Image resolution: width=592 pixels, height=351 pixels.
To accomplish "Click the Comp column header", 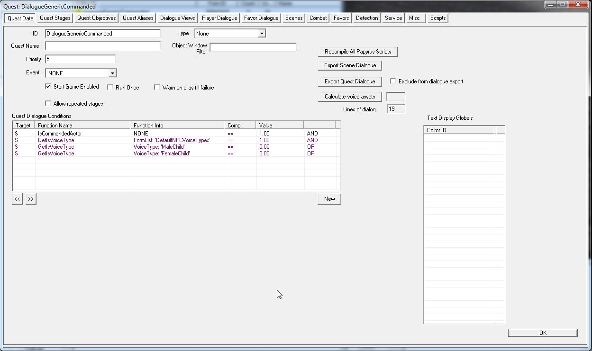I will tap(240, 126).
